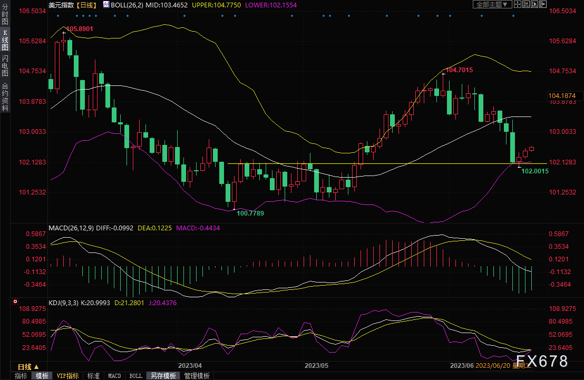584x380 pixels.
Task: Switch to the 指标 bottom tab
Action: [21, 376]
